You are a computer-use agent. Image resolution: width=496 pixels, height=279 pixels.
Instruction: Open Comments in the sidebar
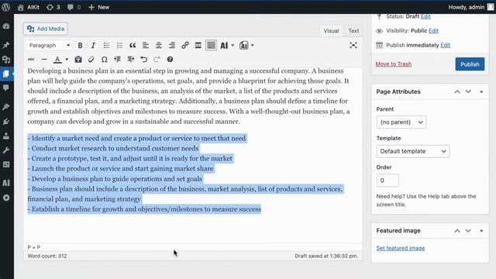coord(6,88)
